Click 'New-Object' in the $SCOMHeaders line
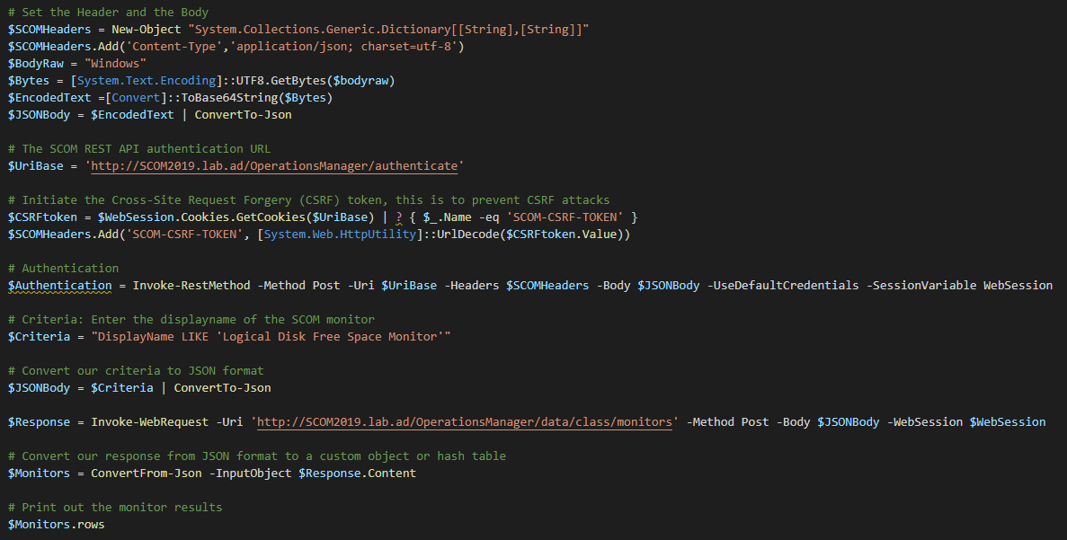 coord(147,30)
